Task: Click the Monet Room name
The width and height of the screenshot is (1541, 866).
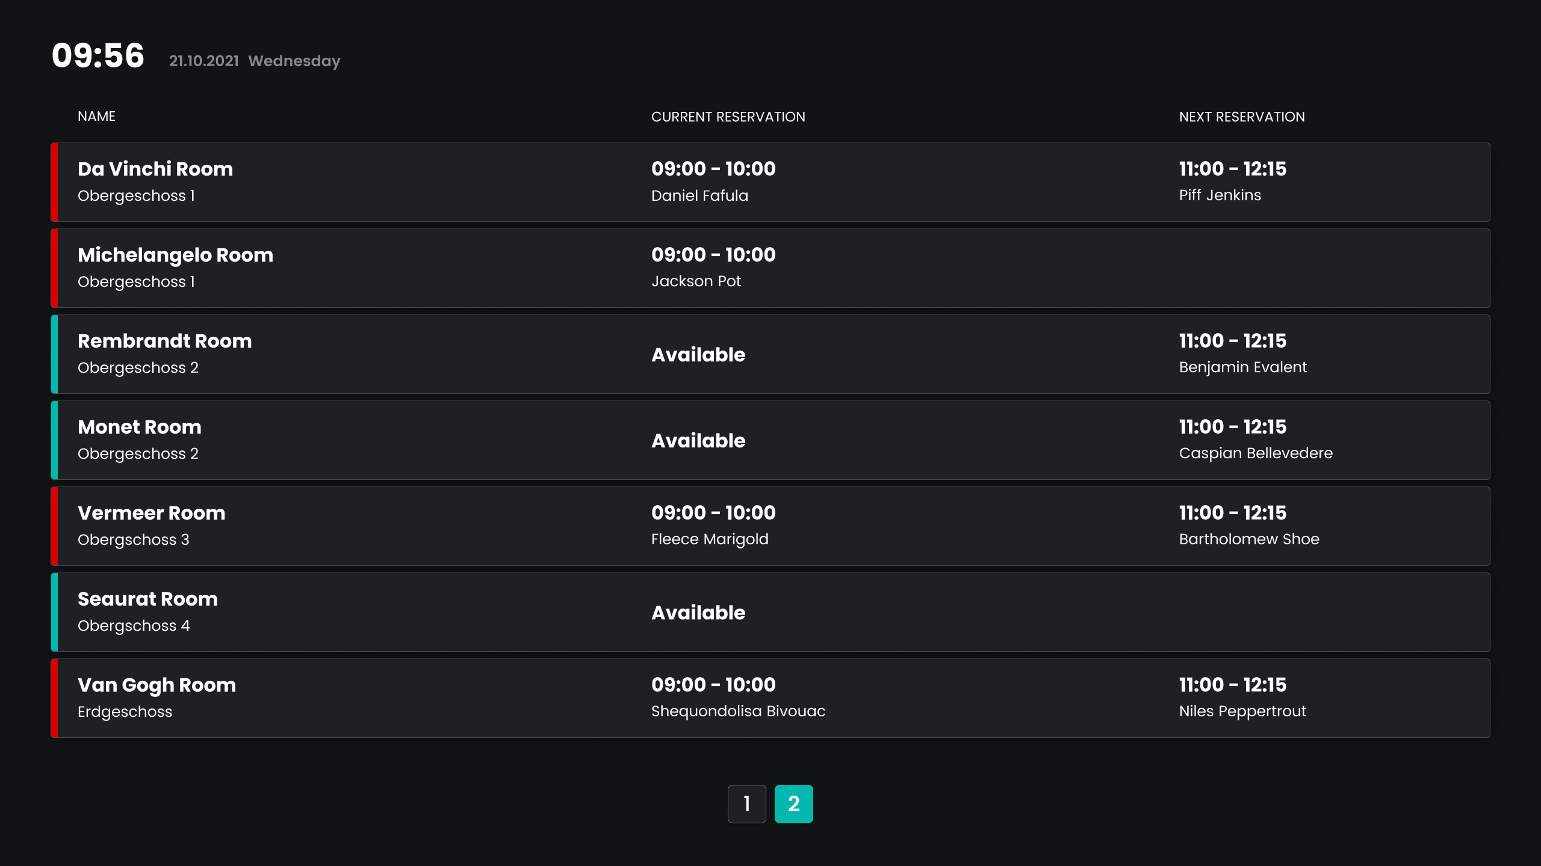Action: coord(139,427)
